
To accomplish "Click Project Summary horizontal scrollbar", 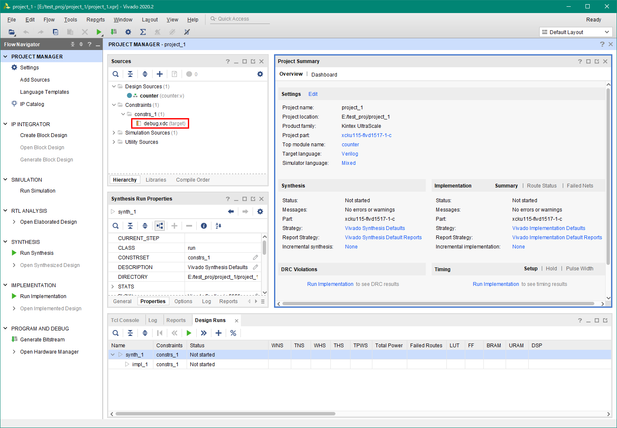I will click(x=439, y=303).
